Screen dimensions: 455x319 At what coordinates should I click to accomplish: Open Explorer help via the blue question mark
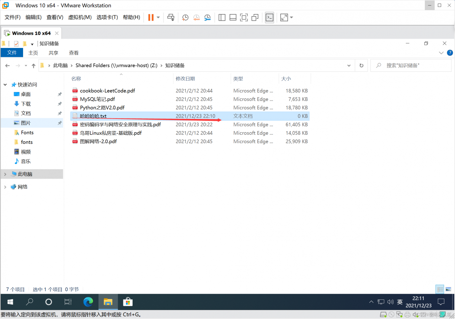[x=450, y=53]
